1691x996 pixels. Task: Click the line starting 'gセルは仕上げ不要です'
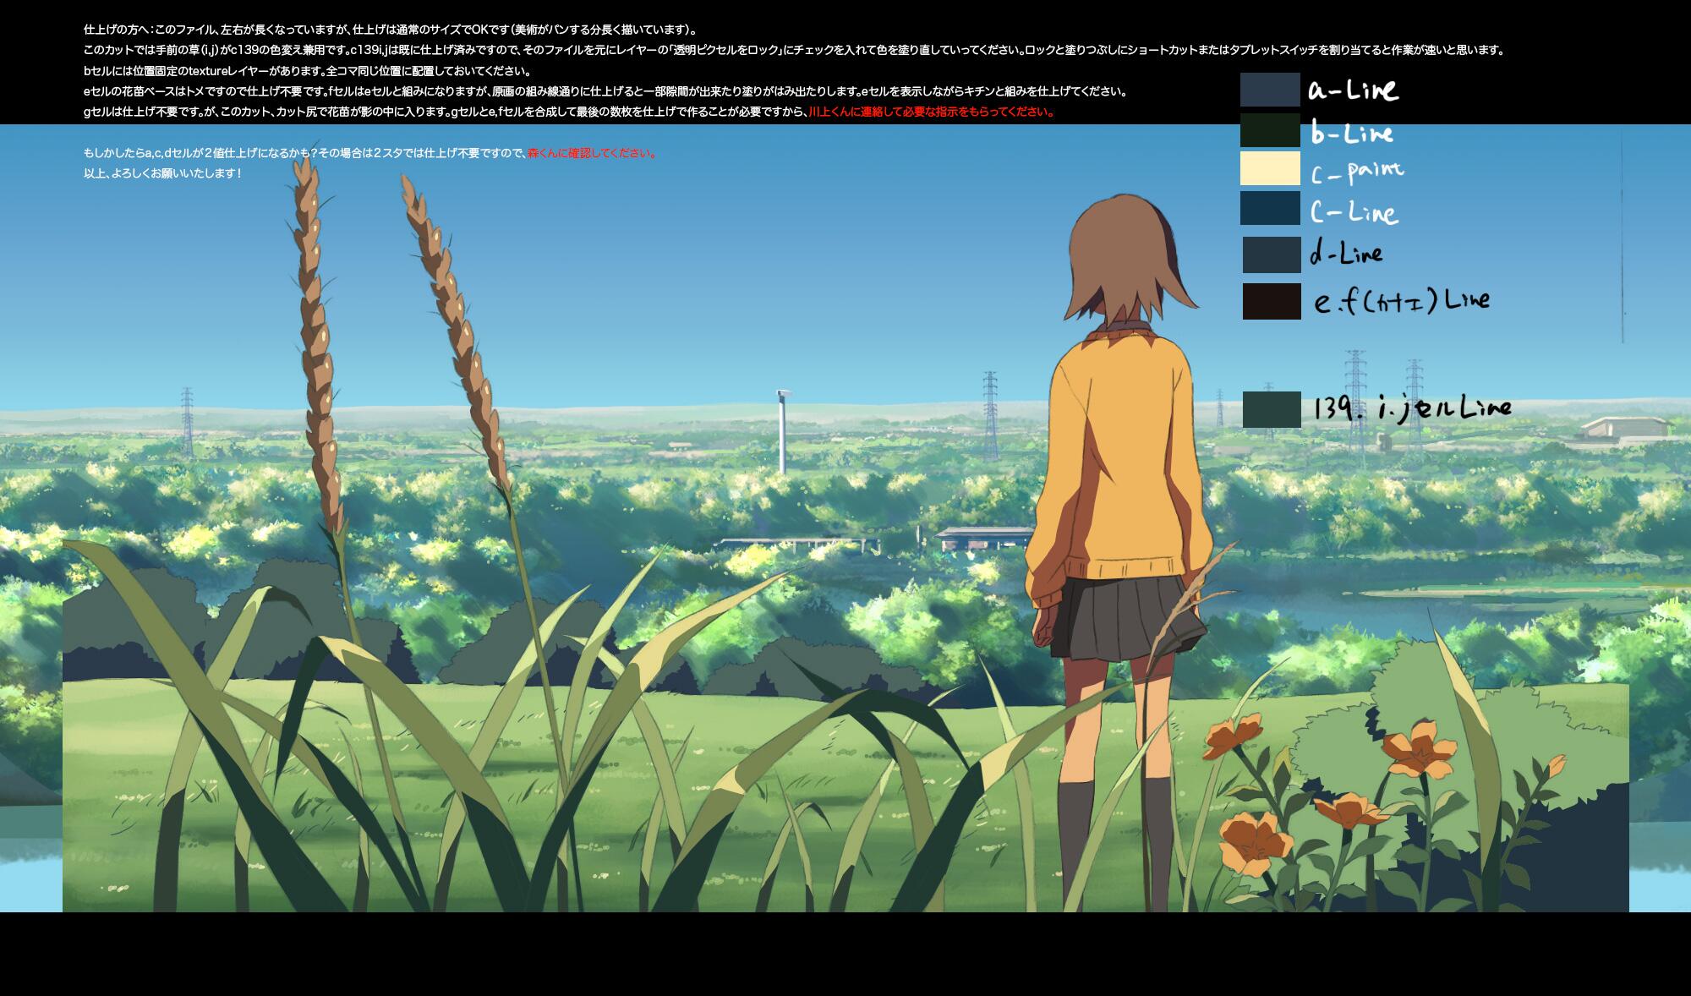tap(569, 112)
